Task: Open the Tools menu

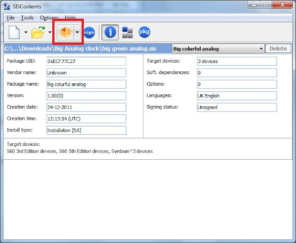Action: [27, 18]
